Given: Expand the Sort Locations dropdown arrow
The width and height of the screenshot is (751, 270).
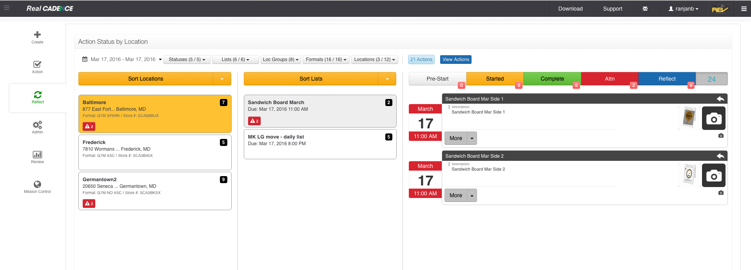Looking at the screenshot, I should coord(222,79).
